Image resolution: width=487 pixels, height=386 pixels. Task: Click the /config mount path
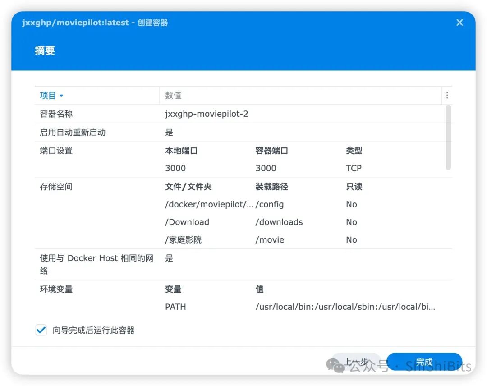click(x=270, y=204)
